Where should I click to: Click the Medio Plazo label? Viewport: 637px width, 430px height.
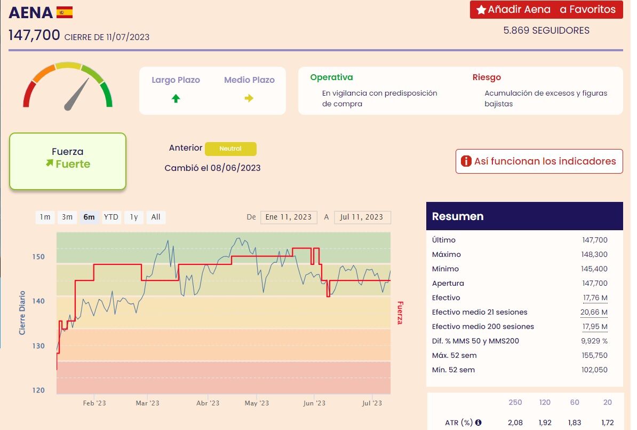pos(250,80)
